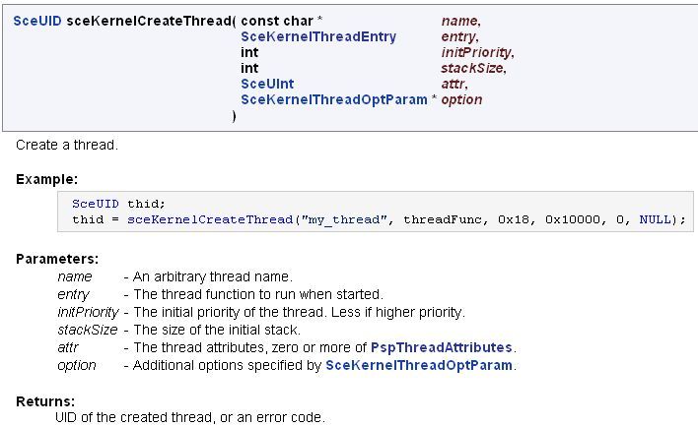This screenshot has width=698, height=427.
Task: Click 'stackSize' in parameters list
Action: [x=87, y=330]
